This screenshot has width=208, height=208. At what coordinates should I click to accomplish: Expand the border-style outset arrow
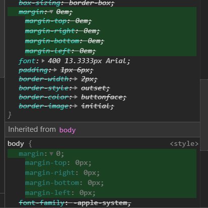coord(76,88)
